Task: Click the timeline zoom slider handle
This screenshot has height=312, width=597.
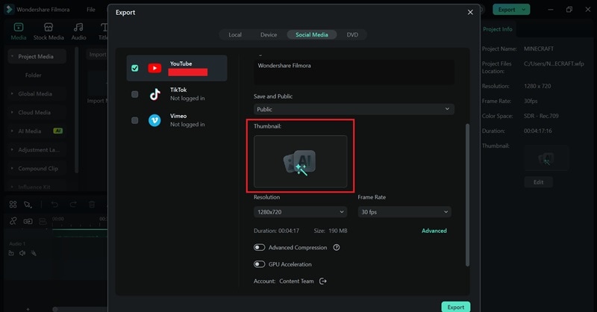Action: point(54,309)
